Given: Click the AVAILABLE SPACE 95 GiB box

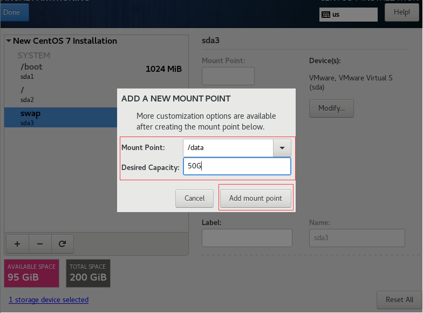Looking at the screenshot, I should point(31,273).
